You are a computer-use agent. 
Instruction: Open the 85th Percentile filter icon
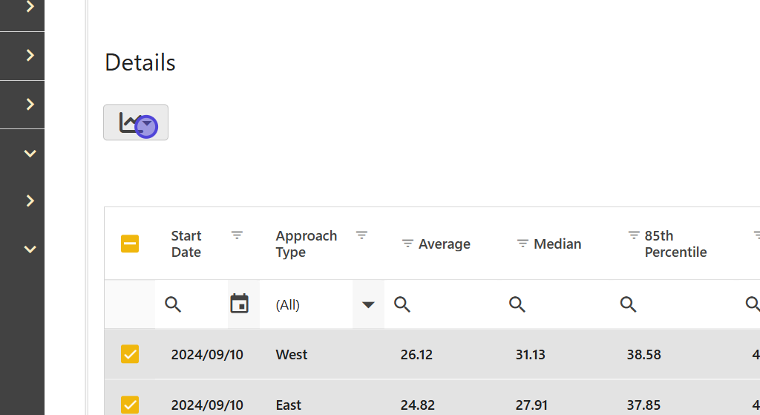coord(634,235)
